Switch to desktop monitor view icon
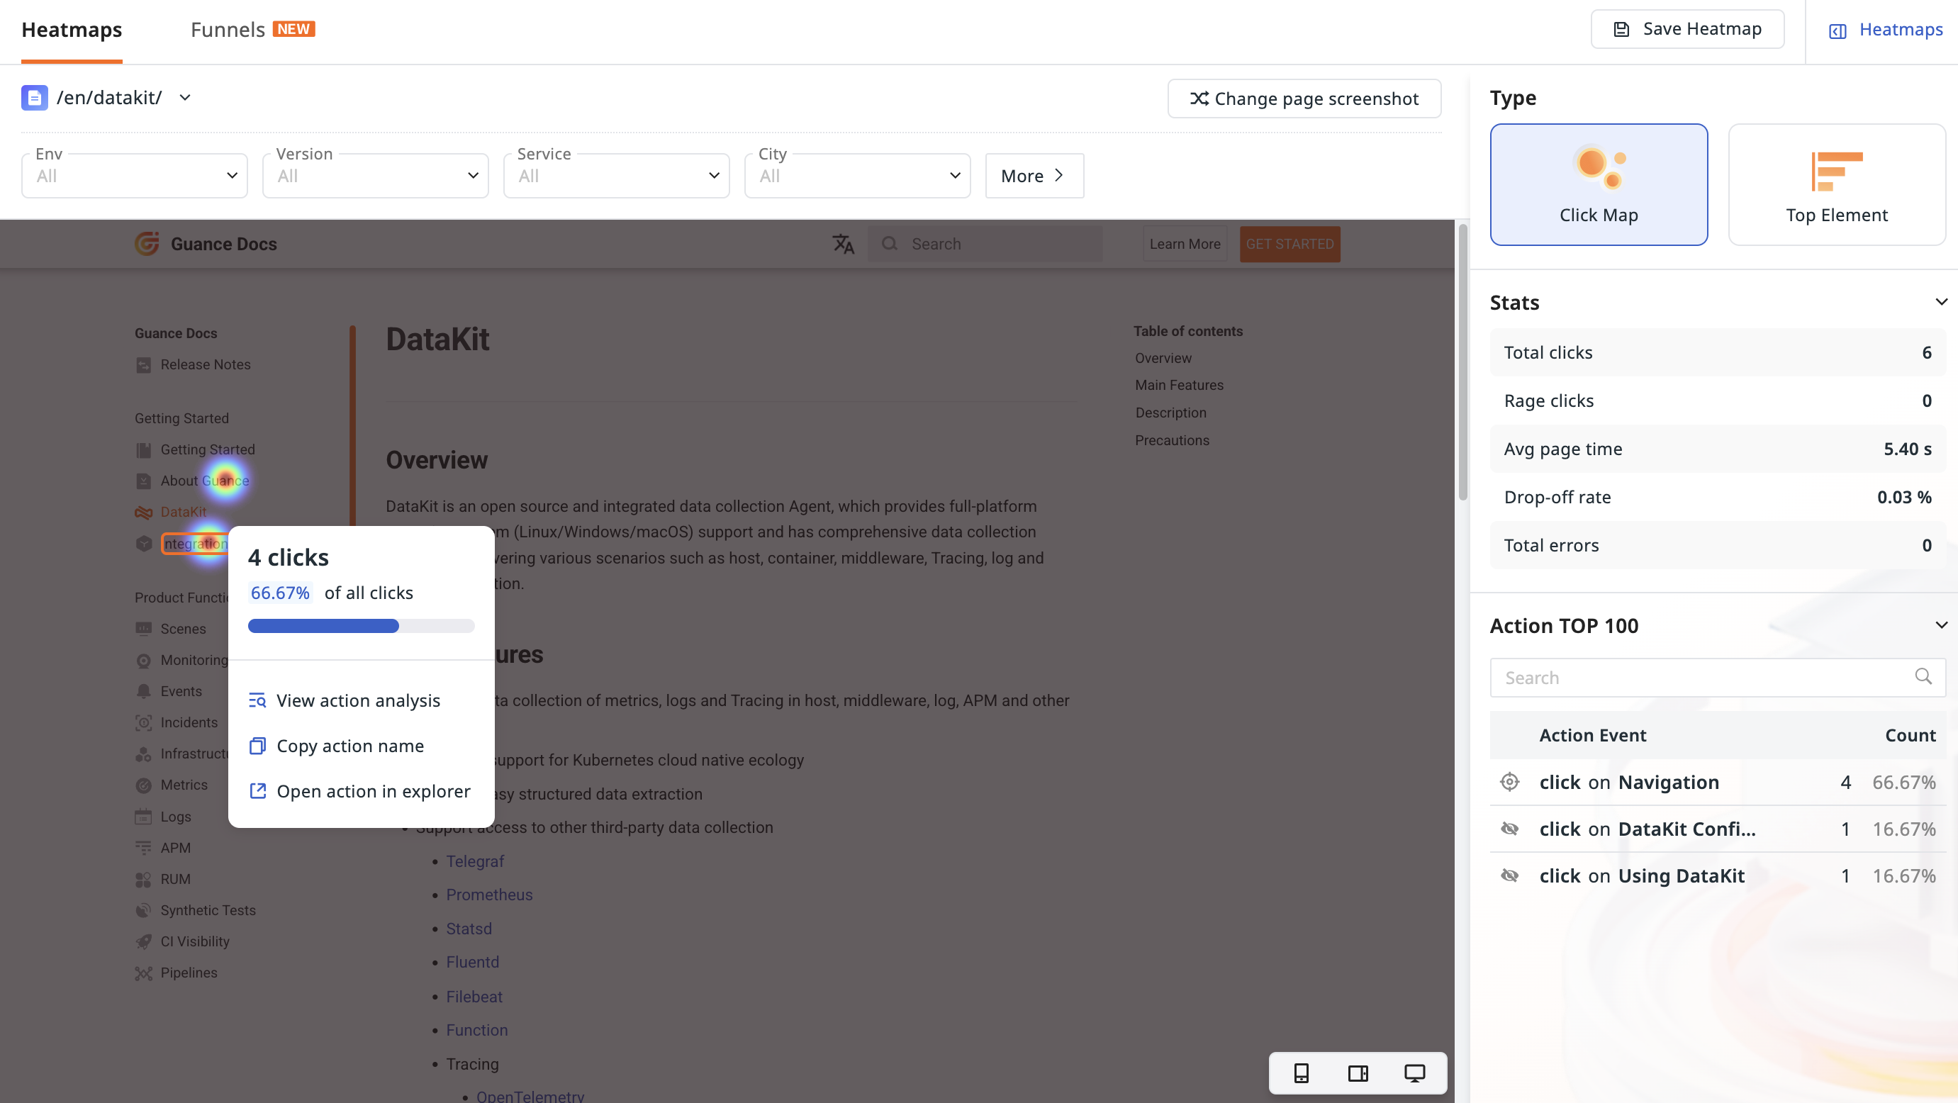This screenshot has width=1958, height=1103. click(x=1414, y=1073)
